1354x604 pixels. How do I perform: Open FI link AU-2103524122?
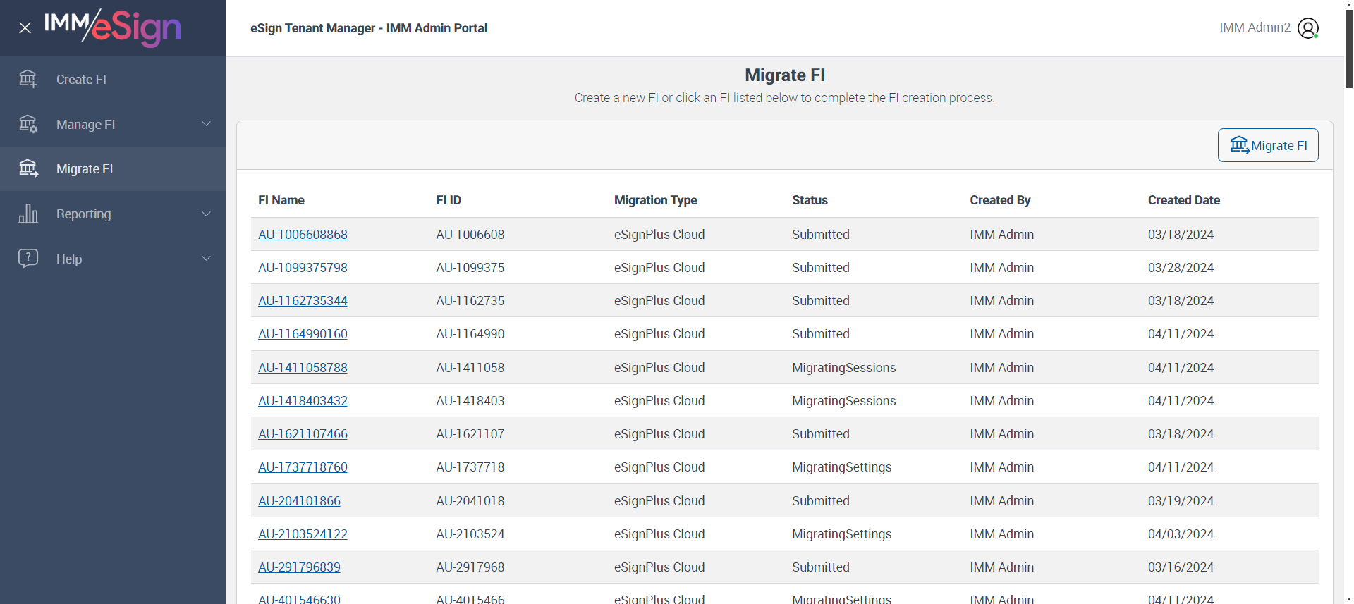pos(303,534)
